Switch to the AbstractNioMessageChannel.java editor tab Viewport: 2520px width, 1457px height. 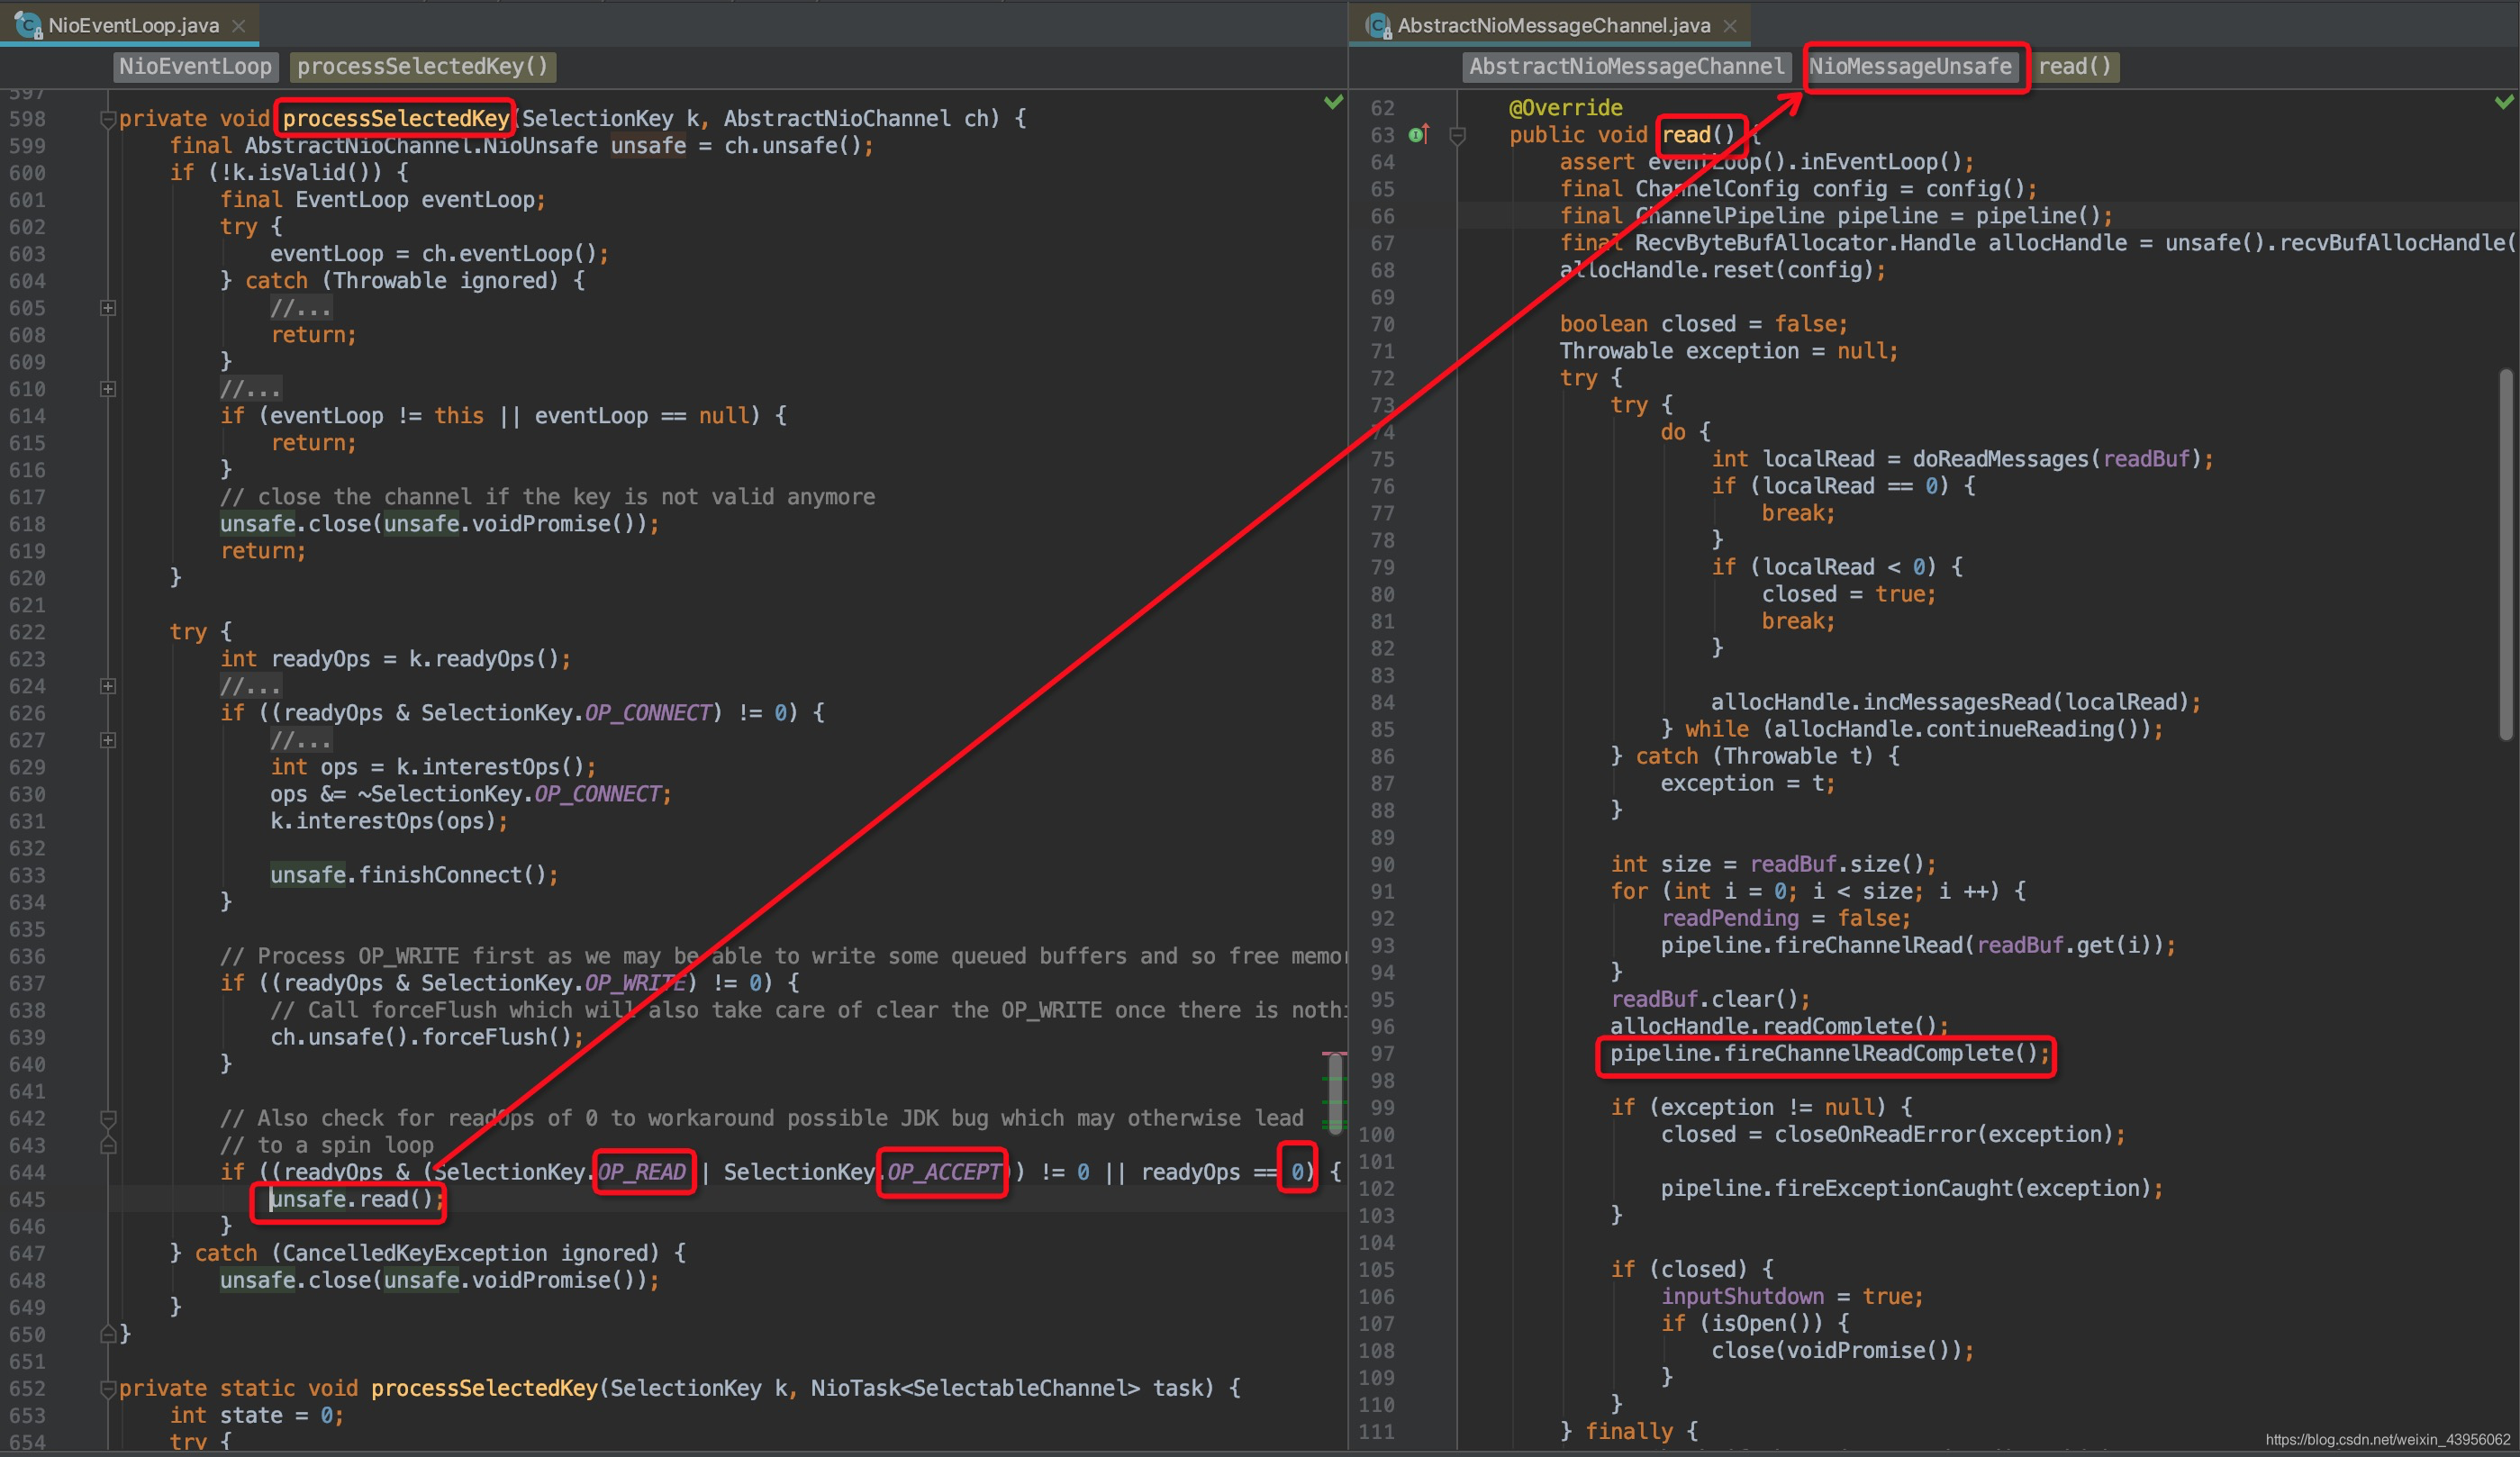(x=1553, y=25)
